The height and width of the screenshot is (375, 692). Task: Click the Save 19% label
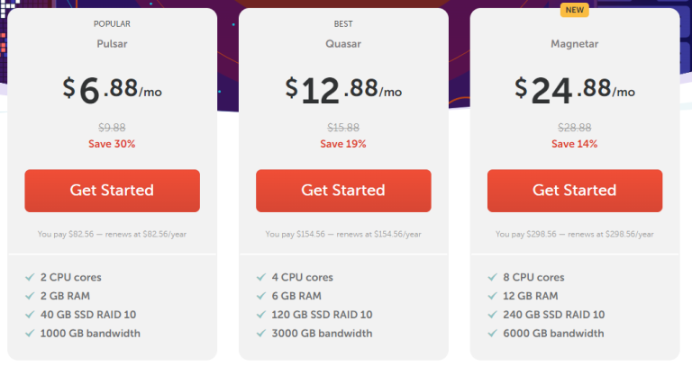coord(343,144)
